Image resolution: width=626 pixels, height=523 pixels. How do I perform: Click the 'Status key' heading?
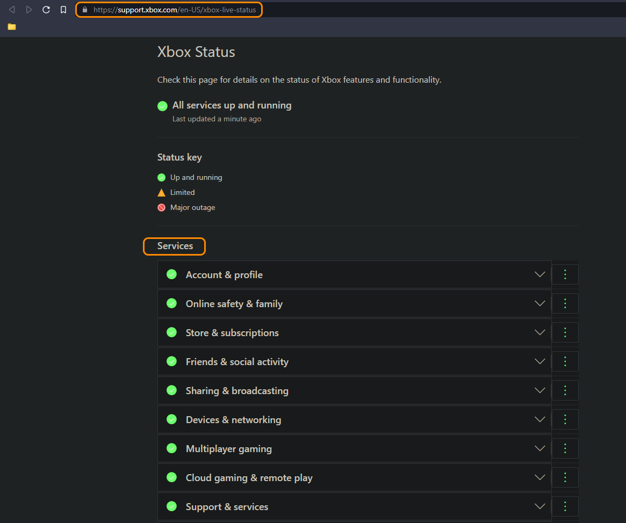(179, 157)
